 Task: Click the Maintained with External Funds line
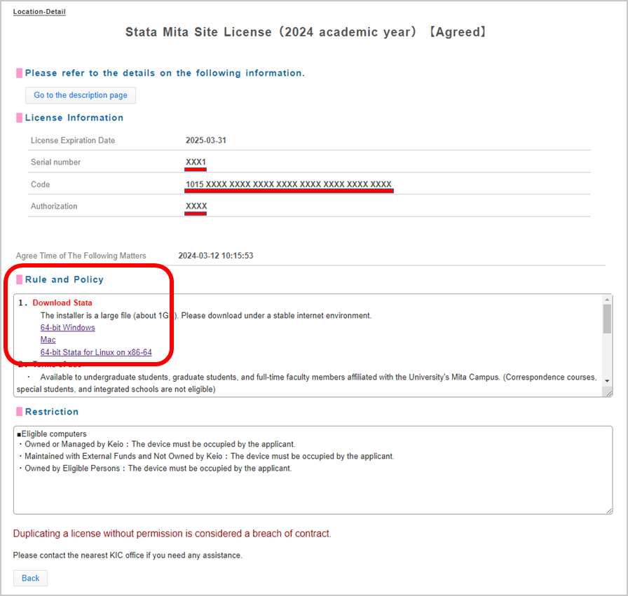click(x=206, y=457)
